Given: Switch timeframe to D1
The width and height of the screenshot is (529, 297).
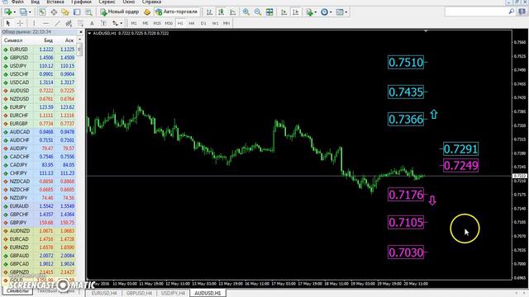Looking at the screenshot, I should click(x=203, y=23).
